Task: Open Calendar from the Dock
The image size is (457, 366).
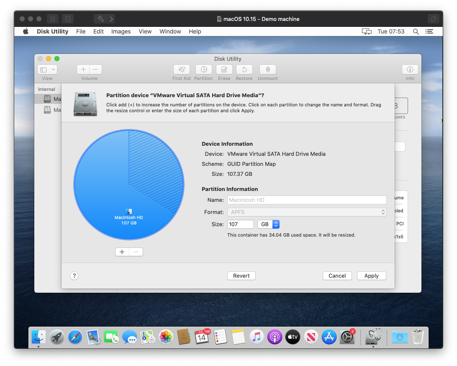Action: point(202,337)
